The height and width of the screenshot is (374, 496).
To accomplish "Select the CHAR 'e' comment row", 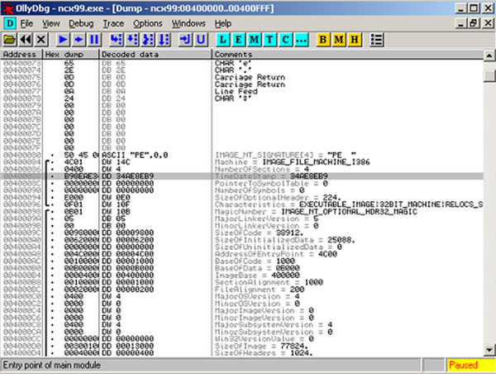I will click(242, 63).
